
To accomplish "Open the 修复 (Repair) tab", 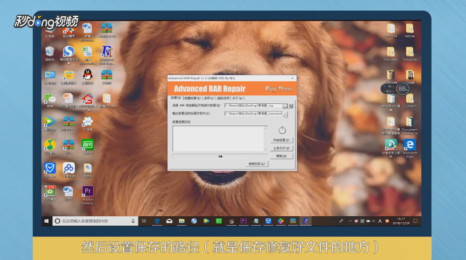I will 176,98.
